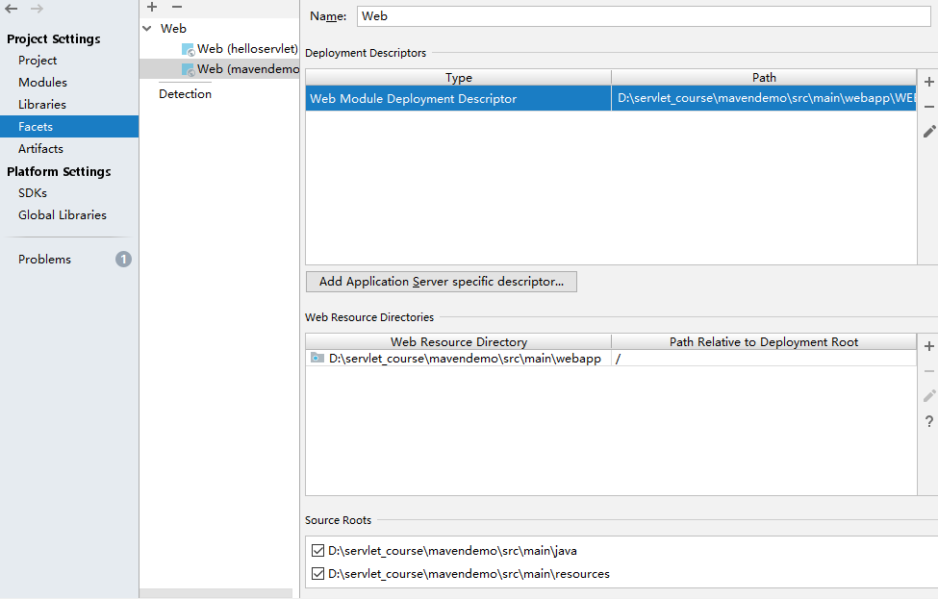Collapse the Web facet tree node

tap(147, 29)
